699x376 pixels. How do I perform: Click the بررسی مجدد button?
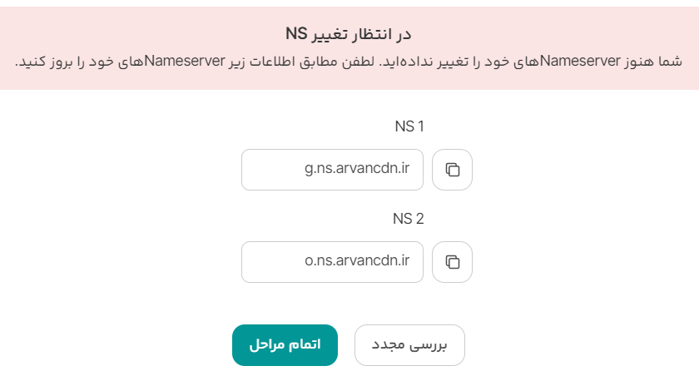point(409,345)
